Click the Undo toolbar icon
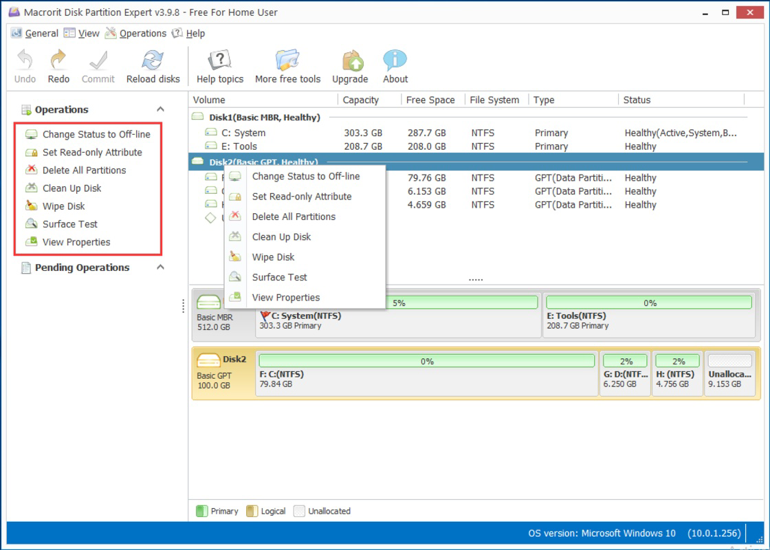 click(x=25, y=60)
